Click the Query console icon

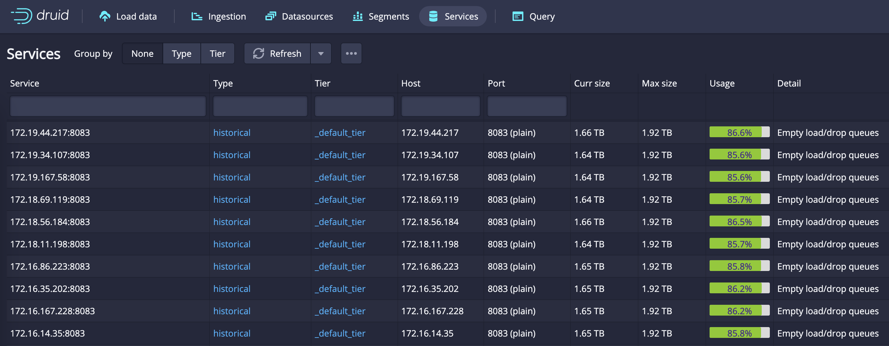pyautogui.click(x=518, y=16)
